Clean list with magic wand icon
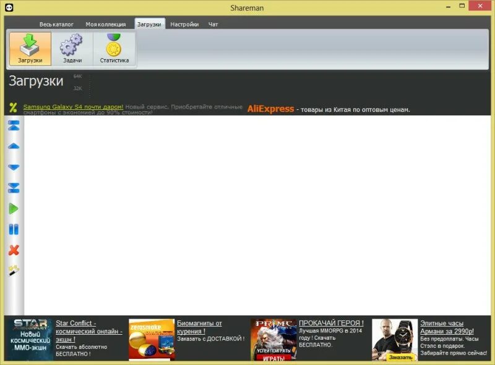495x365 pixels. pyautogui.click(x=14, y=271)
